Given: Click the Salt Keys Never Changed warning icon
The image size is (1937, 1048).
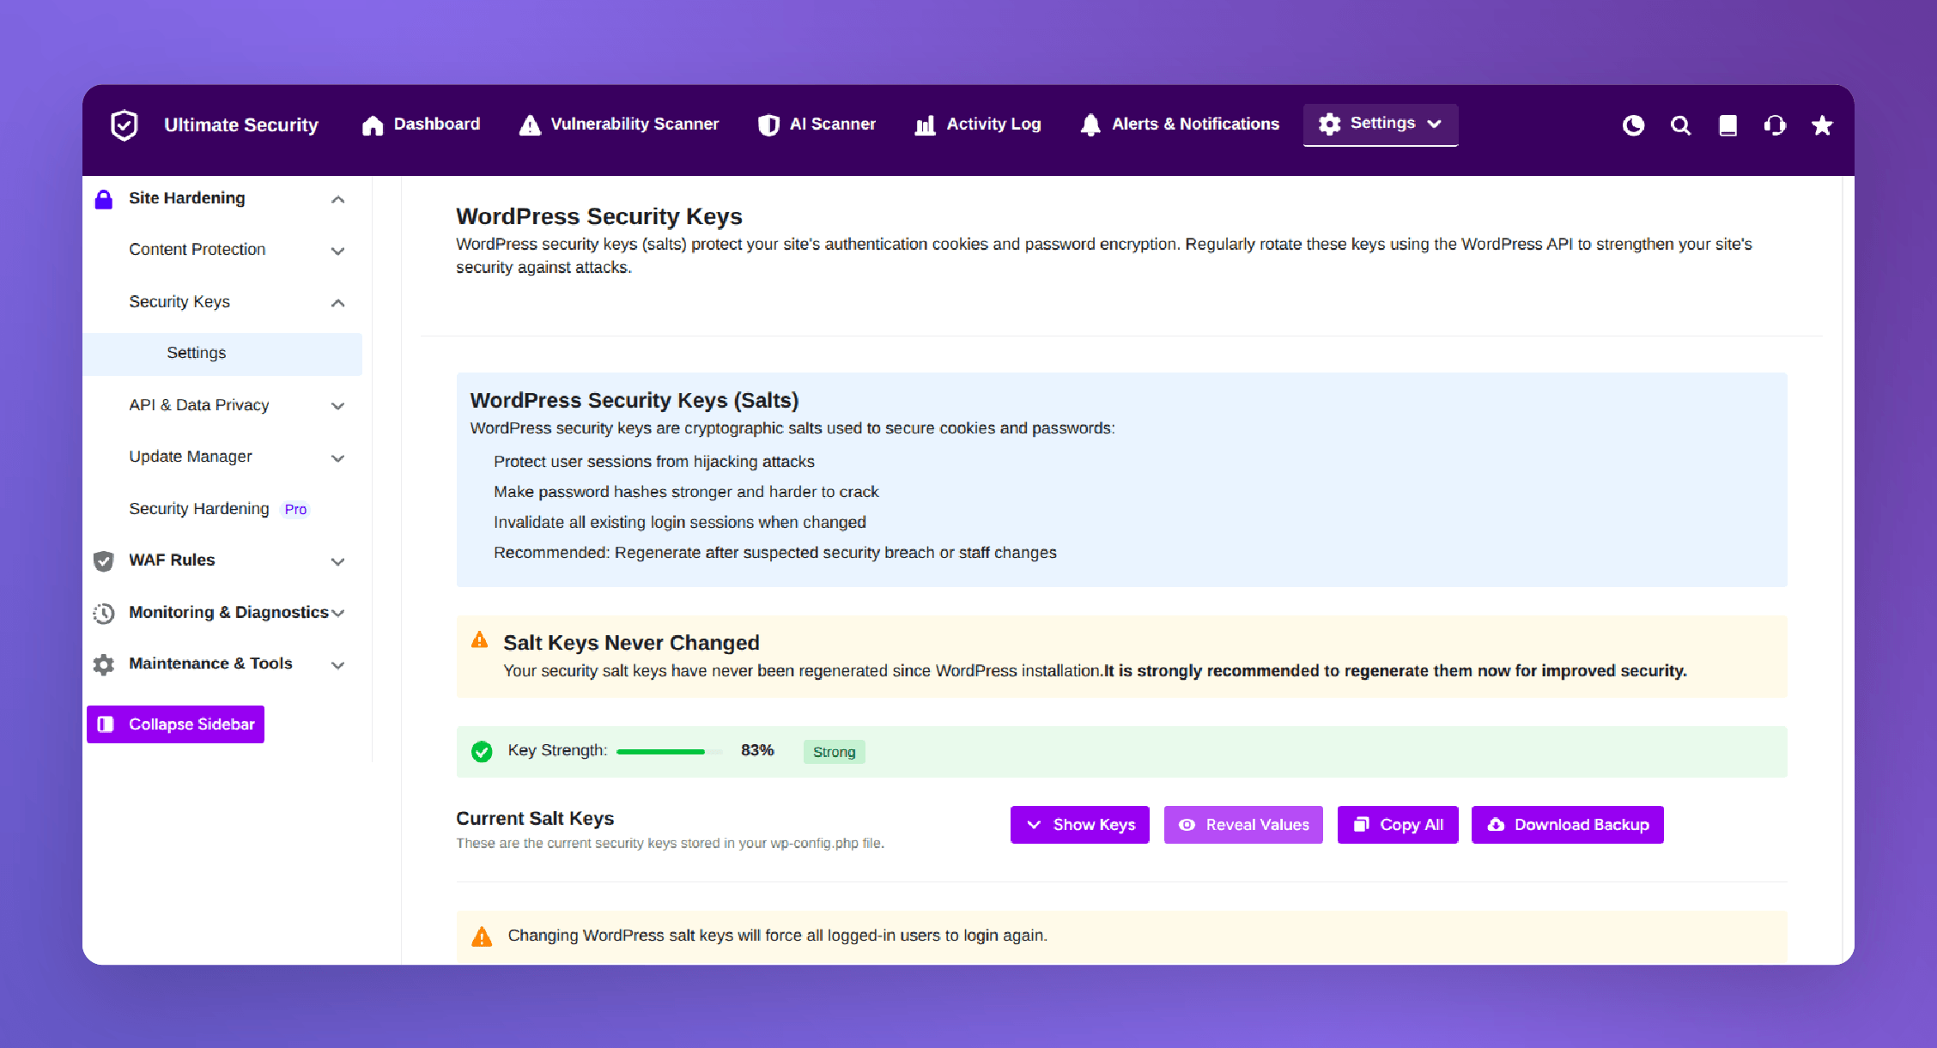Looking at the screenshot, I should click(480, 640).
